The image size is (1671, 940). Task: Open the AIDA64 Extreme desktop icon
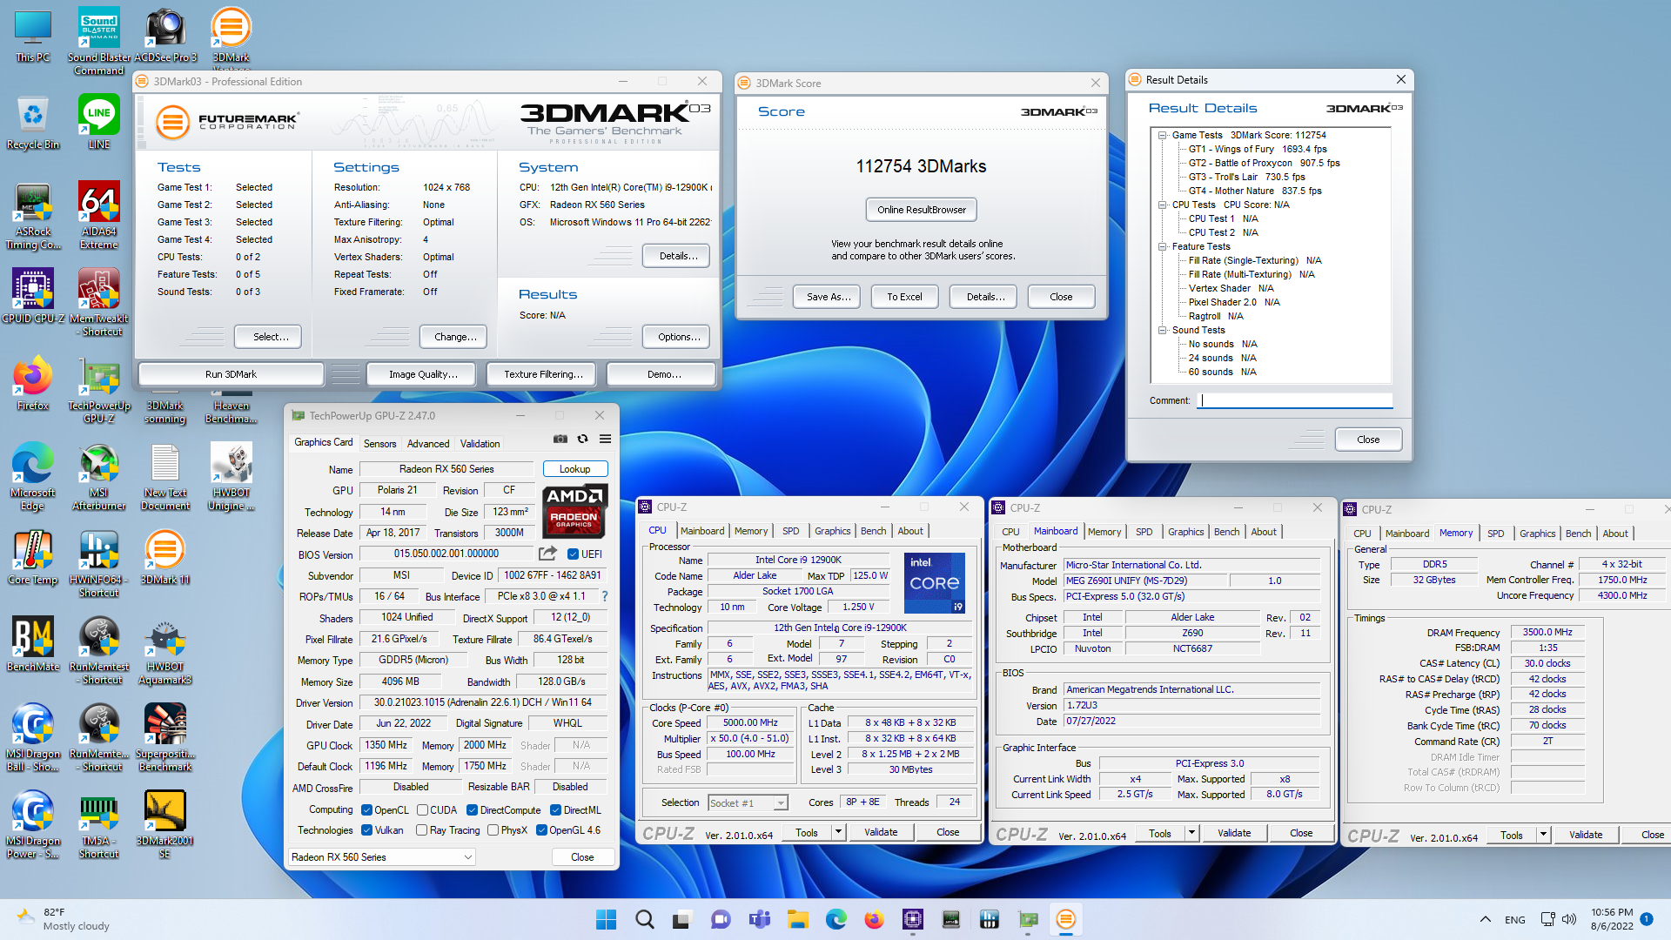point(98,215)
